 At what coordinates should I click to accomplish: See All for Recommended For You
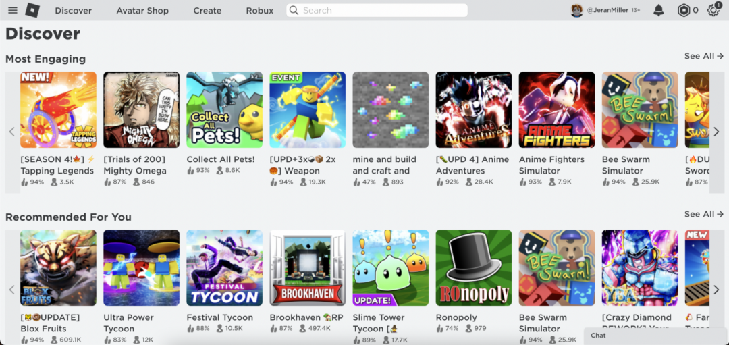click(x=704, y=214)
